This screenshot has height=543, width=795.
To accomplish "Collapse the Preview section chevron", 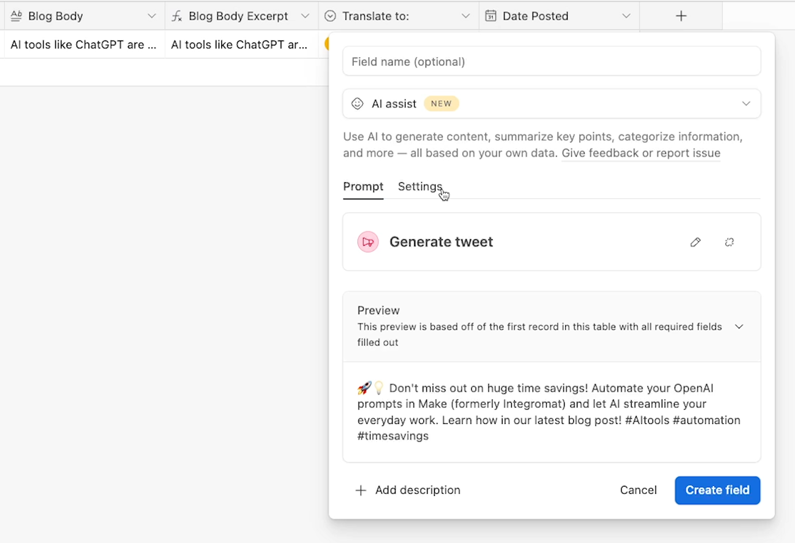I will pos(739,326).
